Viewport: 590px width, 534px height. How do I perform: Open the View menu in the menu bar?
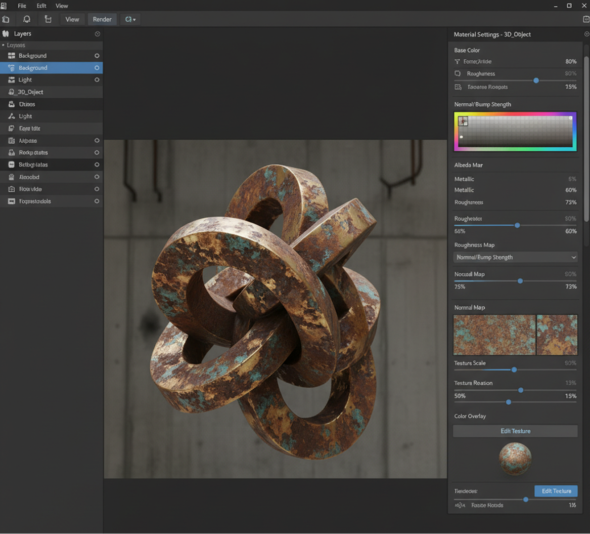click(62, 6)
